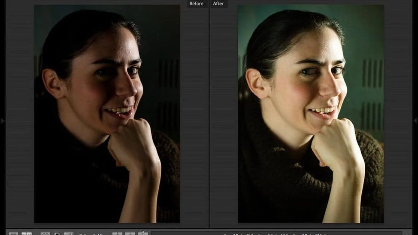The width and height of the screenshot is (418, 235).
Task: Switch to Loupe view in the toolbar
Action: pos(13,234)
